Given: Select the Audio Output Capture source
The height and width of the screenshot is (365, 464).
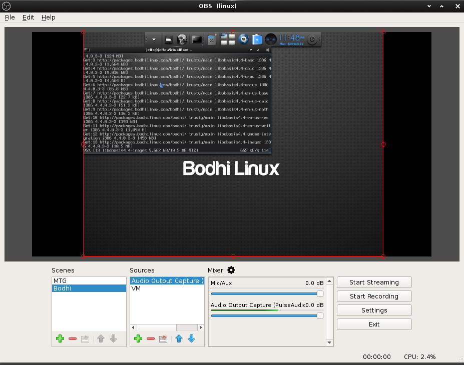Looking at the screenshot, I should tap(167, 281).
